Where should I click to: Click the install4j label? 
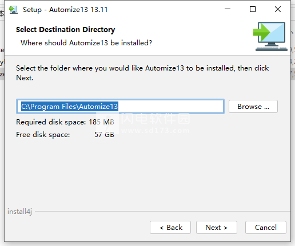(x=19, y=212)
